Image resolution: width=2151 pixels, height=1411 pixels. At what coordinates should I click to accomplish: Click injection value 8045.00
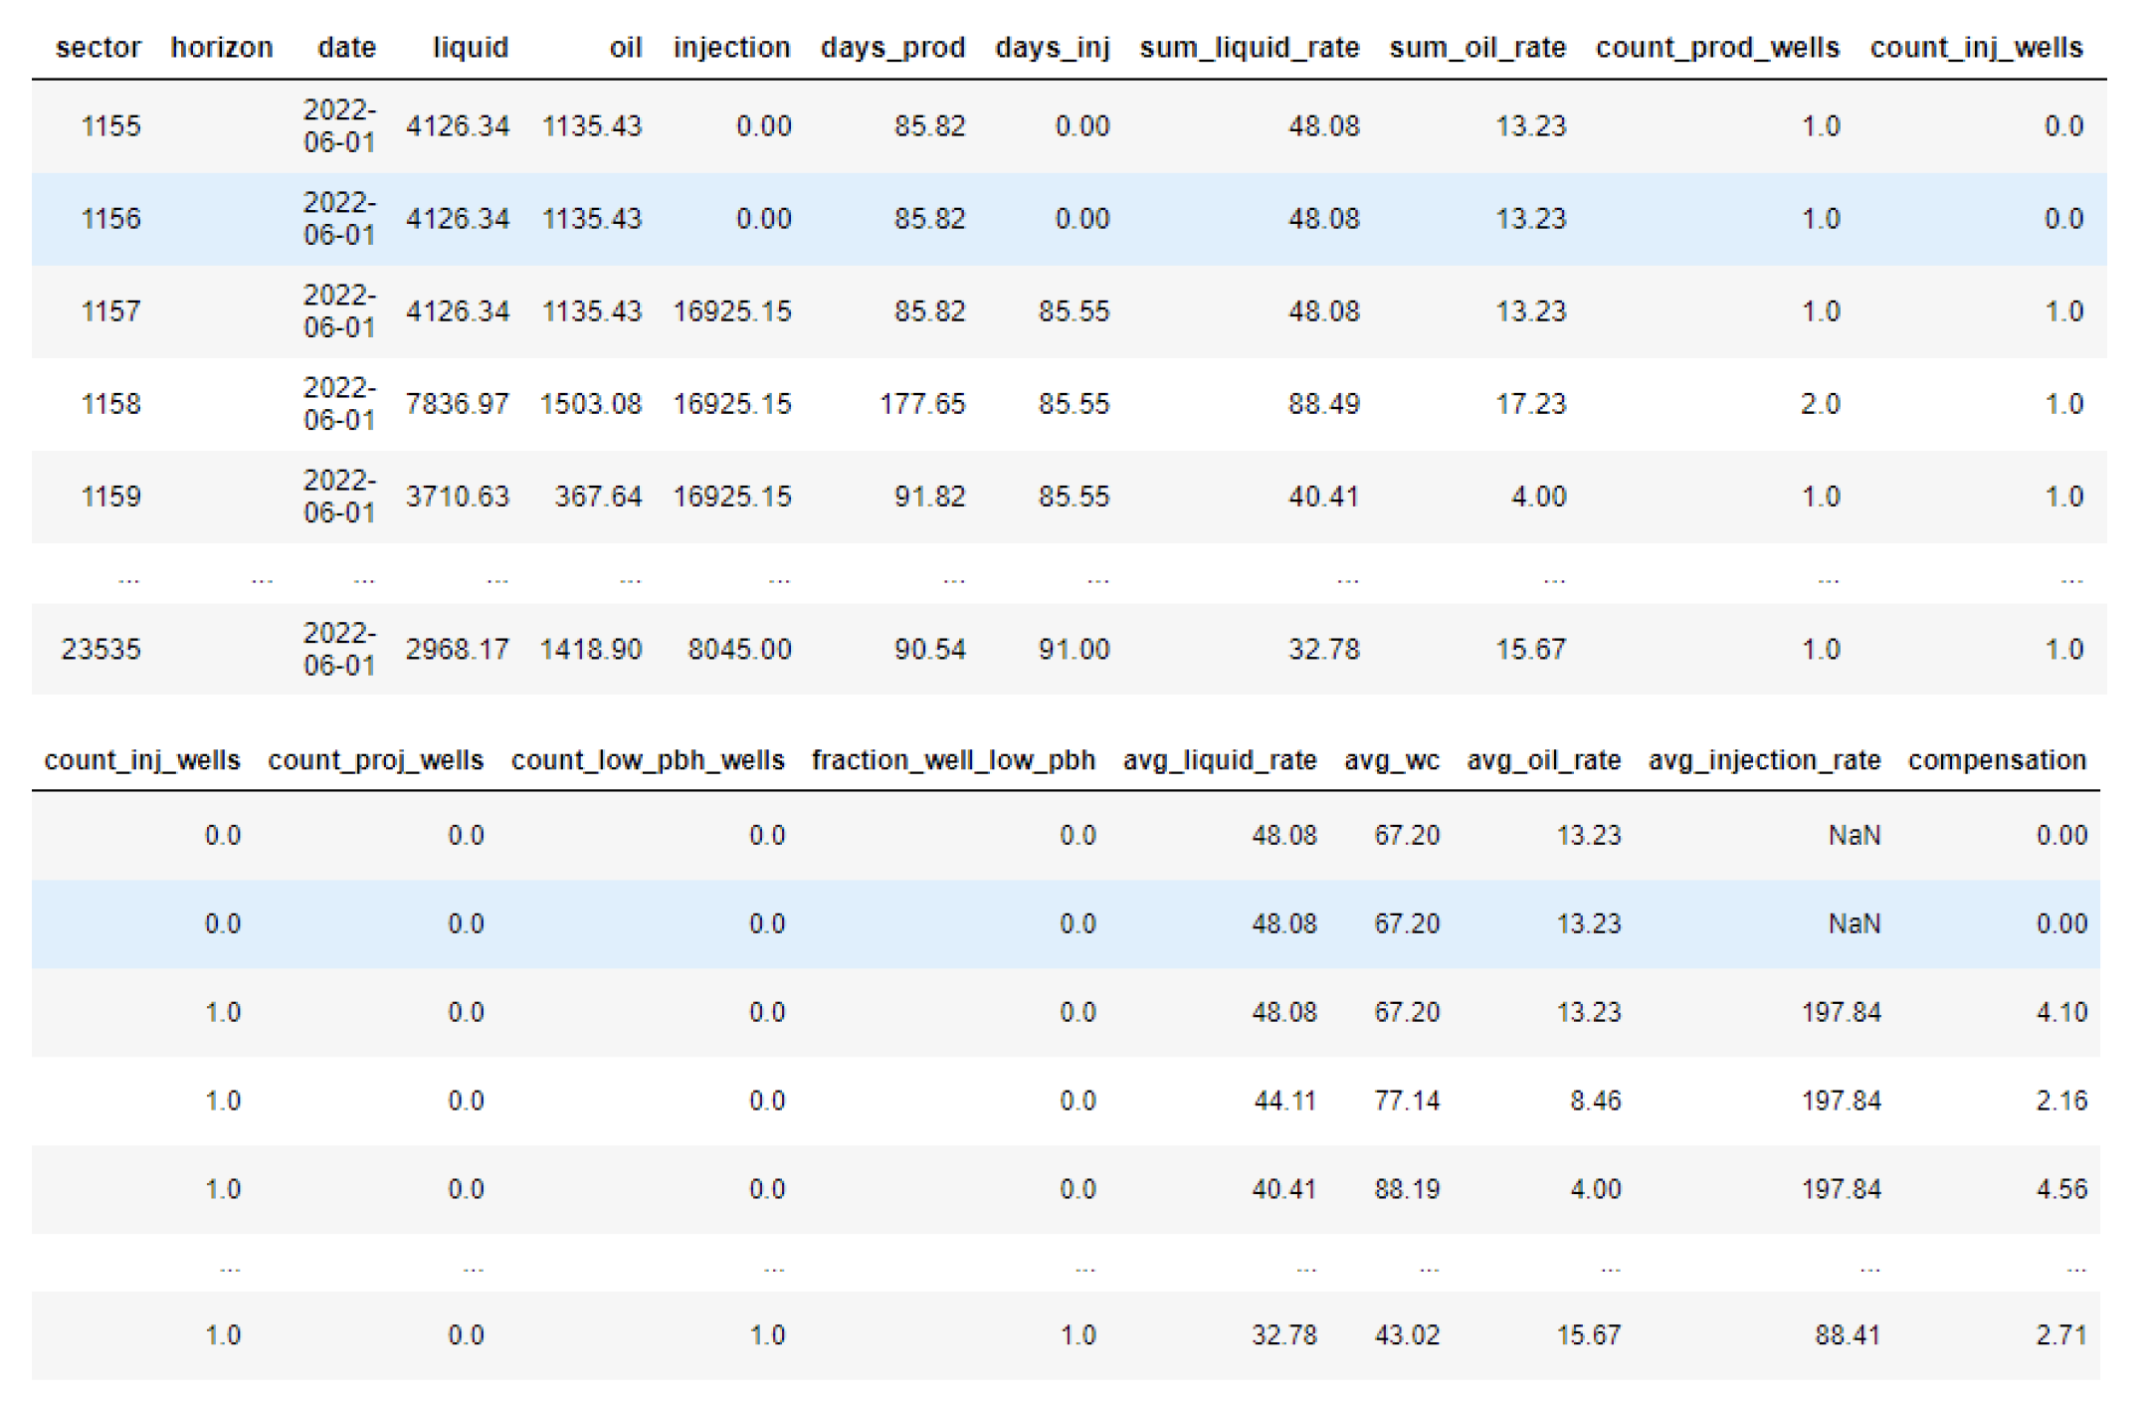739,650
